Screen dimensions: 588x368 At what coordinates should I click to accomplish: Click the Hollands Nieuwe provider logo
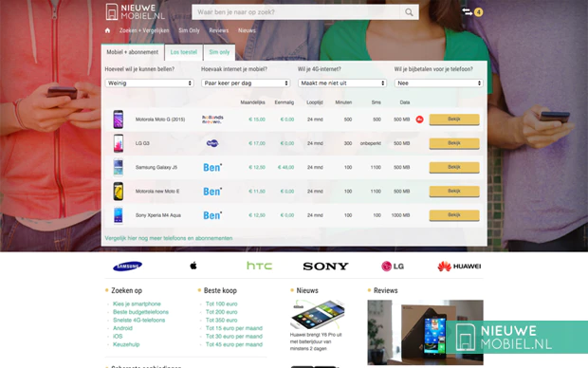[212, 120]
